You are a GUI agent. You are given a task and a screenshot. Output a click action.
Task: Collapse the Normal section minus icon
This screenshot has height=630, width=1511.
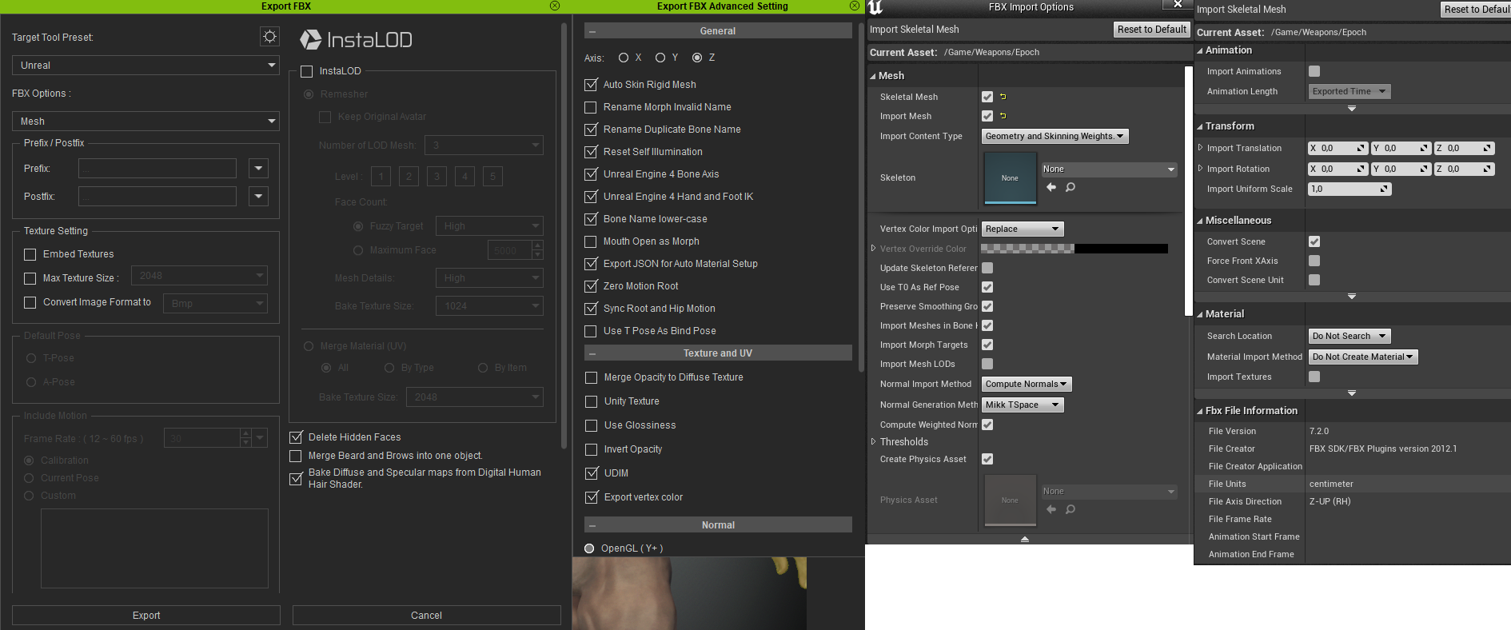[592, 525]
